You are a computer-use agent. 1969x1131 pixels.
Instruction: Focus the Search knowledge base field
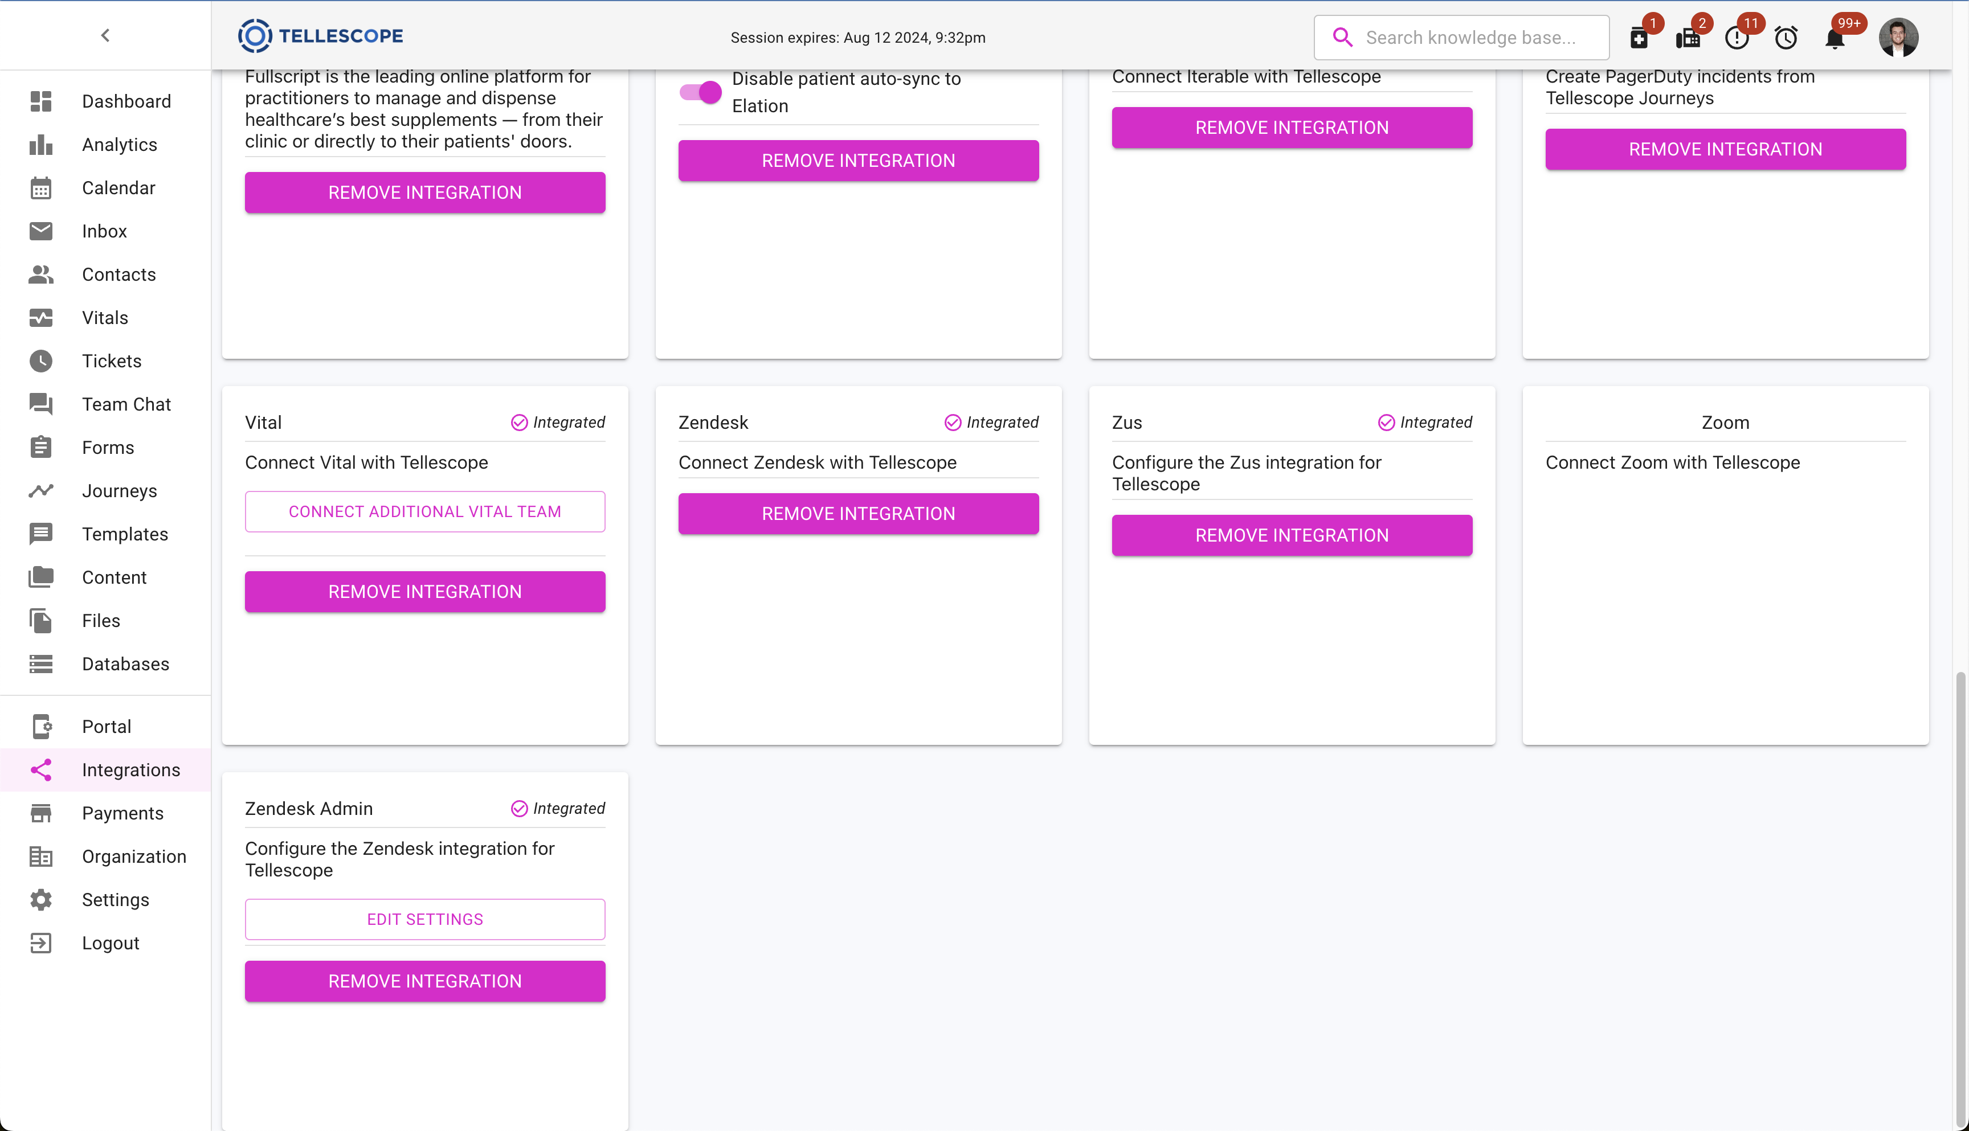[1461, 37]
